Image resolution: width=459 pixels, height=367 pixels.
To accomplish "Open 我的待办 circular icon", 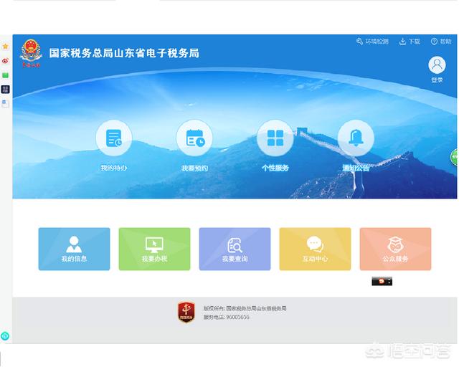I will 114,138.
